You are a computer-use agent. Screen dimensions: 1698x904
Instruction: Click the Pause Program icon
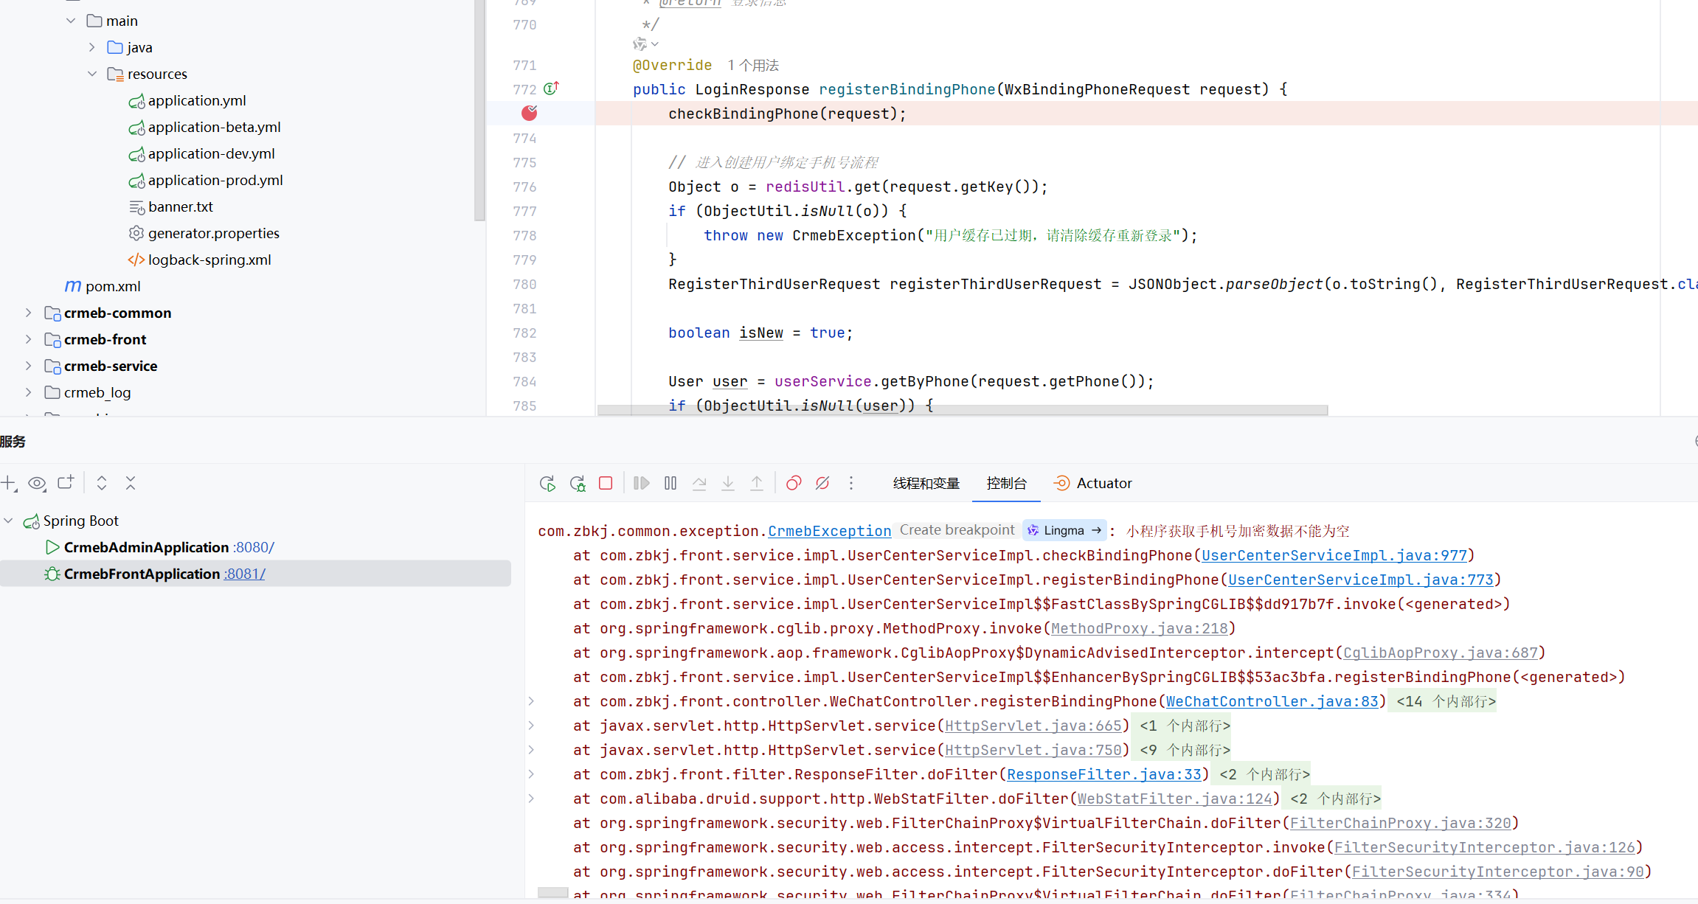point(670,483)
